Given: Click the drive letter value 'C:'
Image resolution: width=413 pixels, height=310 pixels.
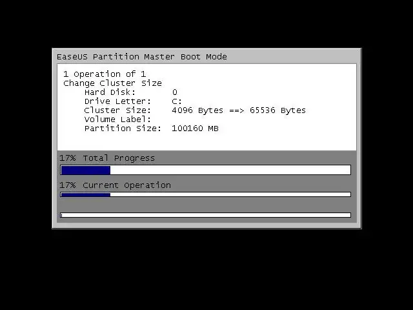Looking at the screenshot, I should (177, 101).
